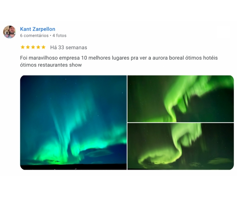Click the fourth rating star

(38, 47)
